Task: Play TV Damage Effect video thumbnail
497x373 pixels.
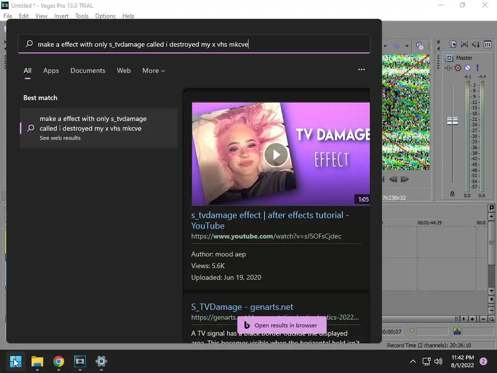Action: (x=276, y=154)
